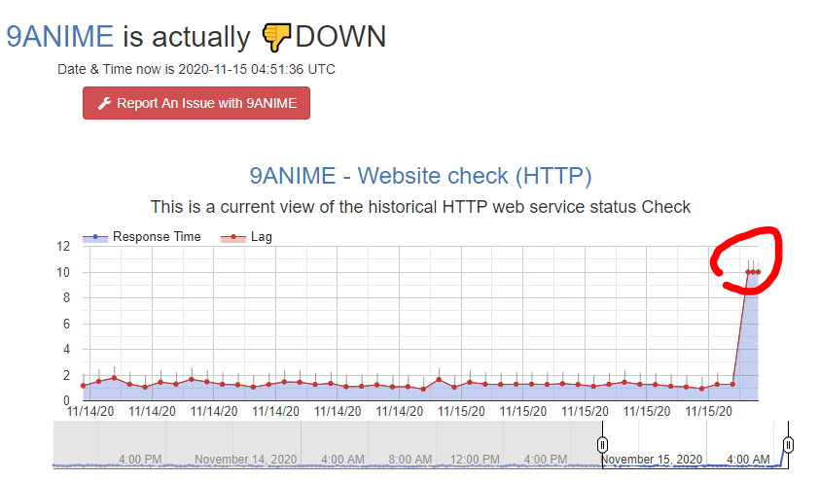819x480 pixels.
Task: Click the 9ANIME - Website check (HTTP) chart title
Action: [x=420, y=176]
